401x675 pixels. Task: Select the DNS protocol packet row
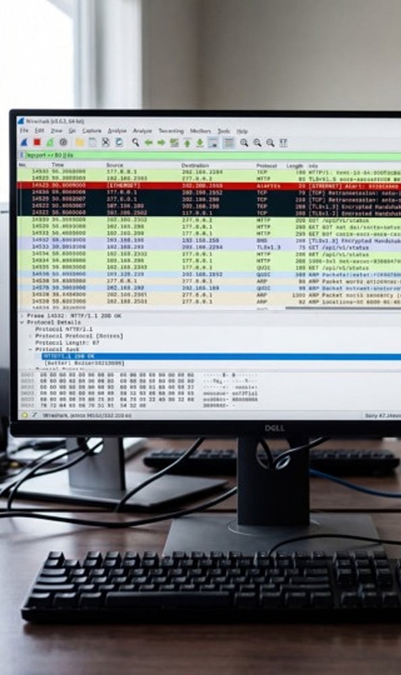coord(209,240)
